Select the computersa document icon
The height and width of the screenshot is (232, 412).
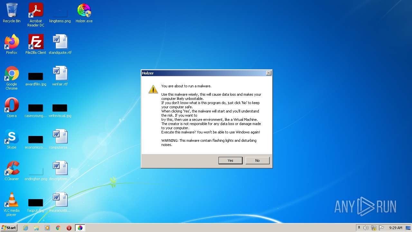point(60,139)
